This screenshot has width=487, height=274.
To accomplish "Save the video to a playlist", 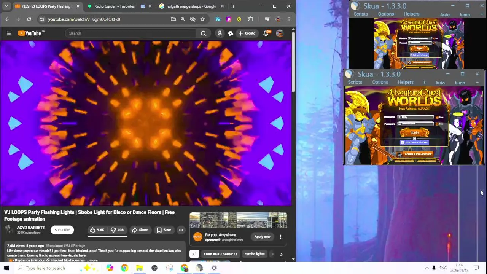I will tap(164, 230).
